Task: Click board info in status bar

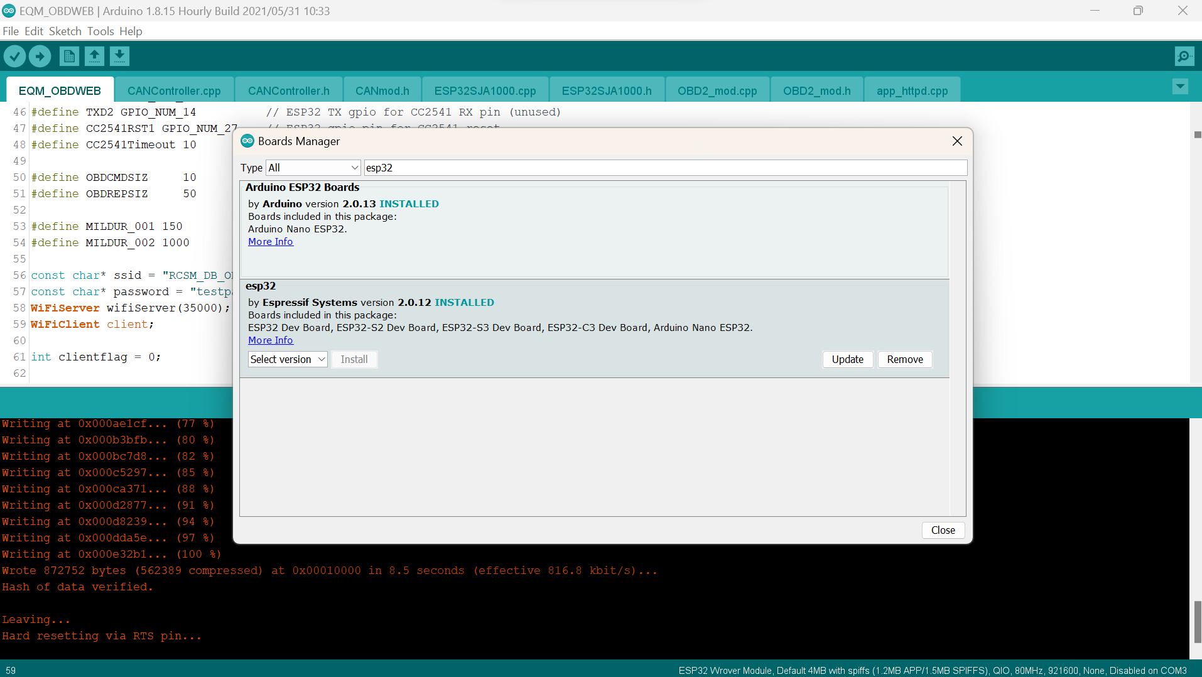Action: tap(933, 670)
